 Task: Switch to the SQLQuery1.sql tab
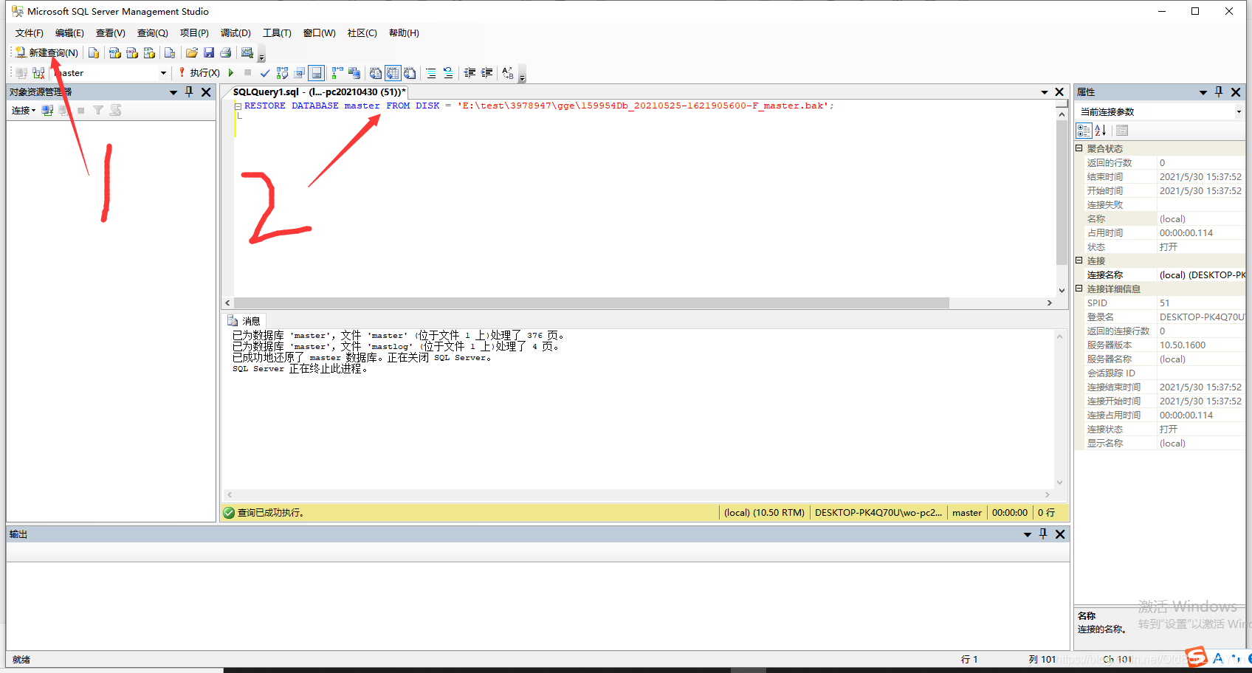tap(317, 92)
